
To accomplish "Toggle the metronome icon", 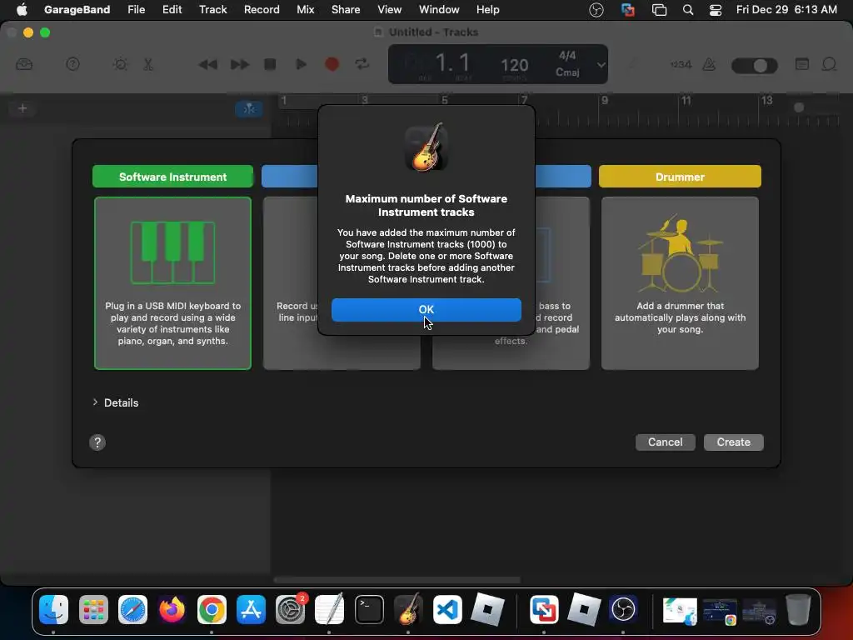I will pos(709,65).
